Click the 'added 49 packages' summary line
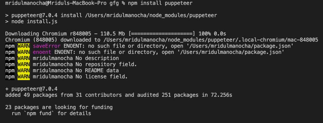 coord(119,95)
